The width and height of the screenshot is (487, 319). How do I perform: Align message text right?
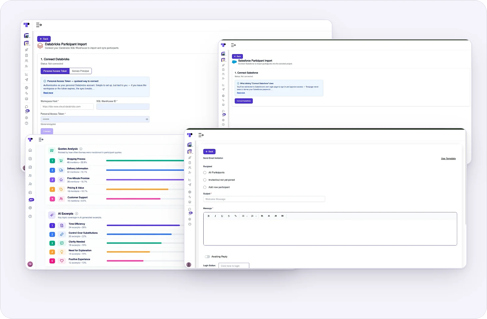[x=275, y=216]
